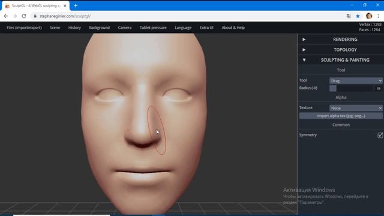Bookmark the page with the star icon
This screenshot has height=216, width=384.
click(358, 16)
